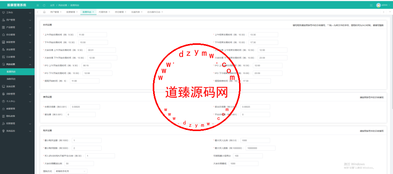Click IPO 上午开始交易时间 field showing 00:15
The height and width of the screenshot is (174, 393).
(96, 66)
